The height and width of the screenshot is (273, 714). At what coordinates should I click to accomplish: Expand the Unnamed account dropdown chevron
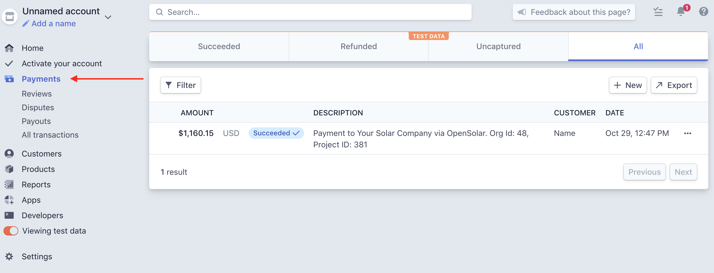[x=108, y=17]
